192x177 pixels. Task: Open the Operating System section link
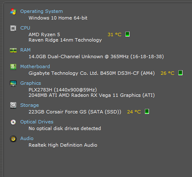click(x=41, y=11)
